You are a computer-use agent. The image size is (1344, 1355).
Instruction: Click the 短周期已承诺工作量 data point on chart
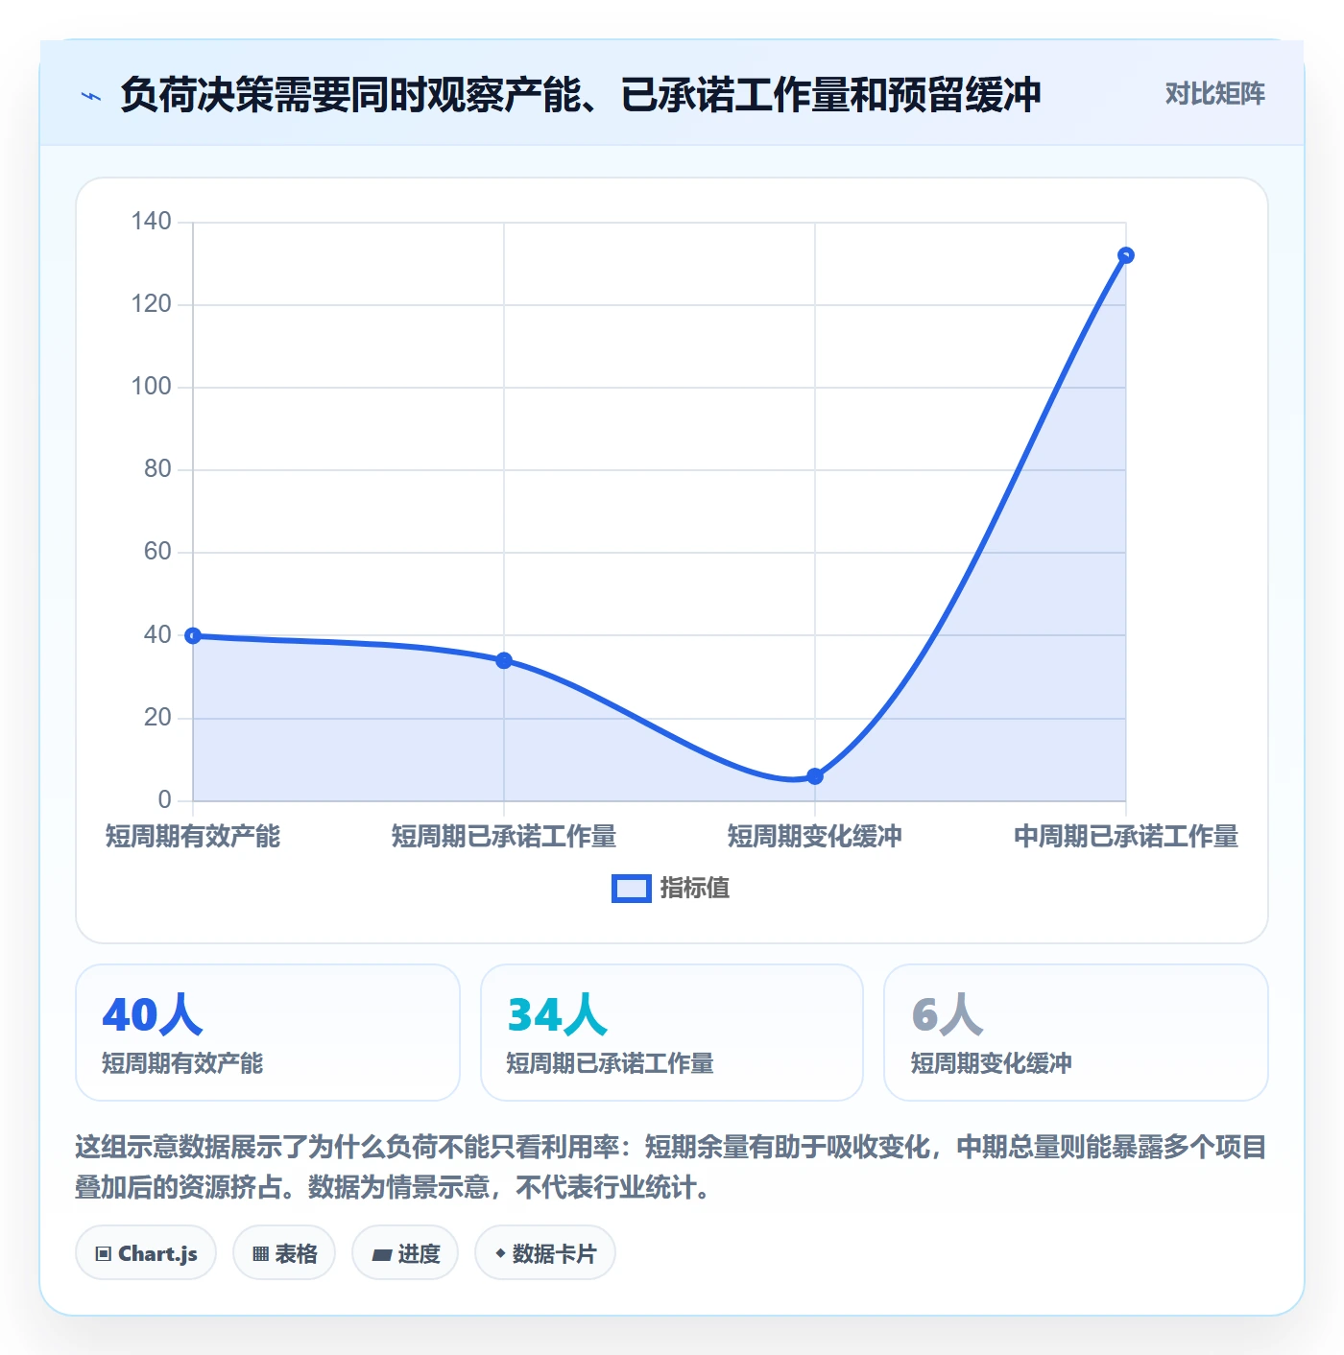pos(504,660)
